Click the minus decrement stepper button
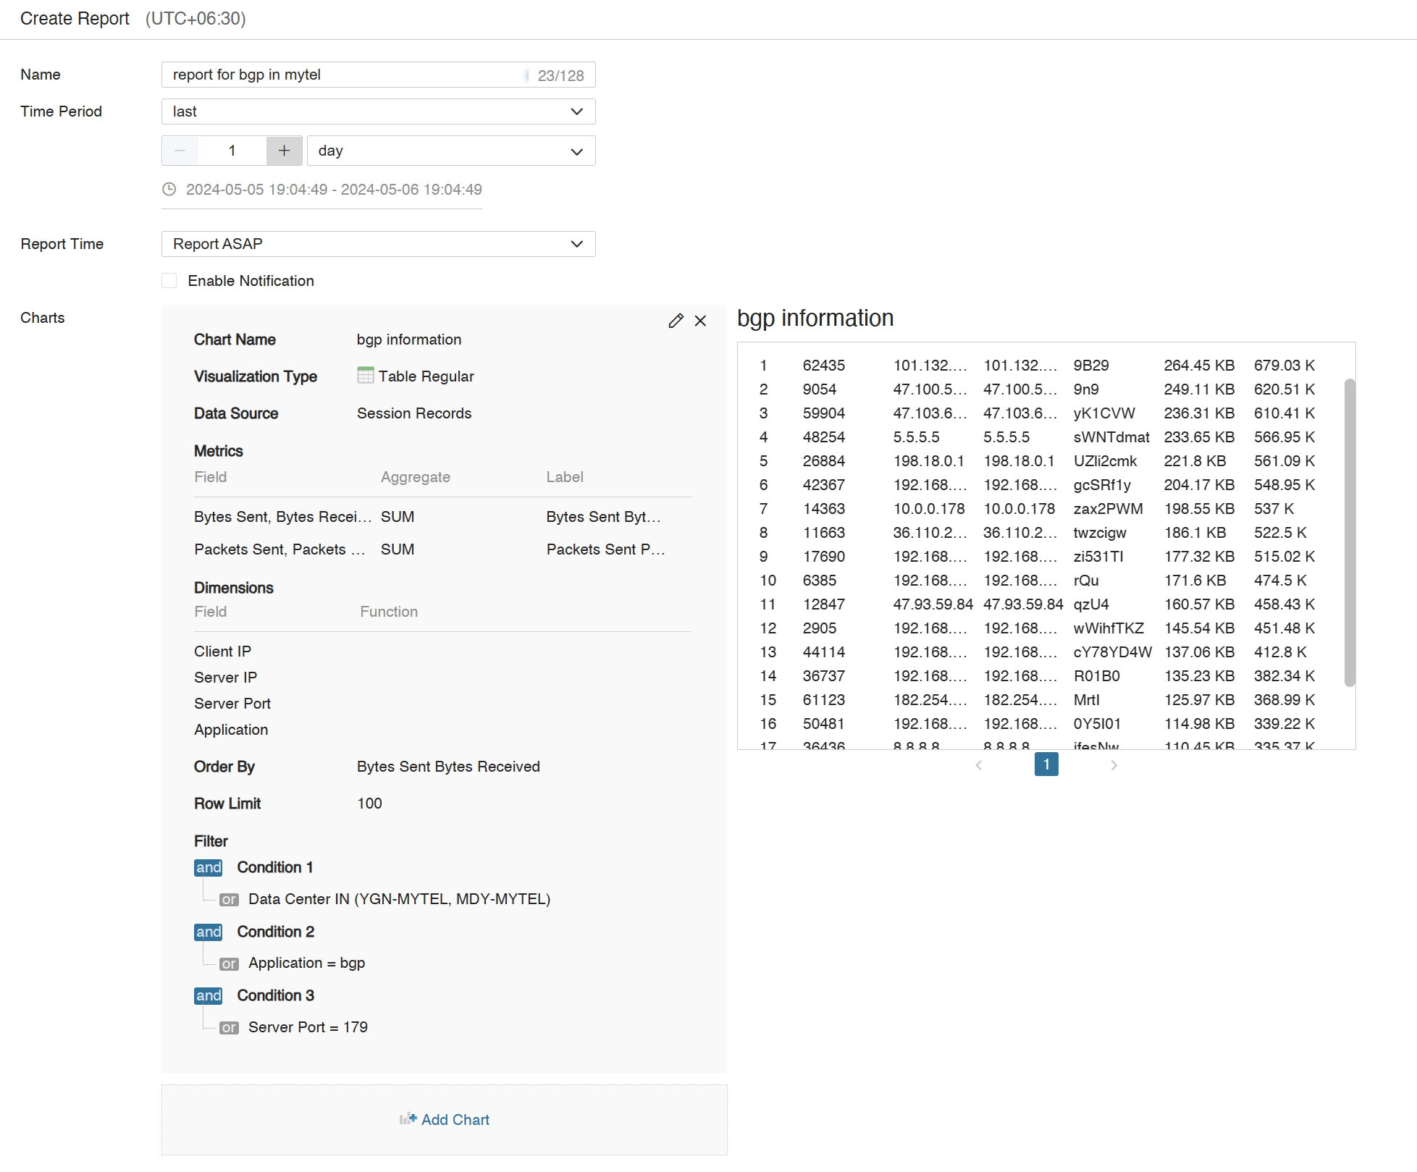Image resolution: width=1417 pixels, height=1172 pixels. (180, 151)
